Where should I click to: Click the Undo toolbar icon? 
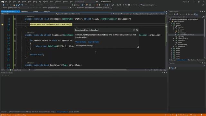(x=22, y=5)
